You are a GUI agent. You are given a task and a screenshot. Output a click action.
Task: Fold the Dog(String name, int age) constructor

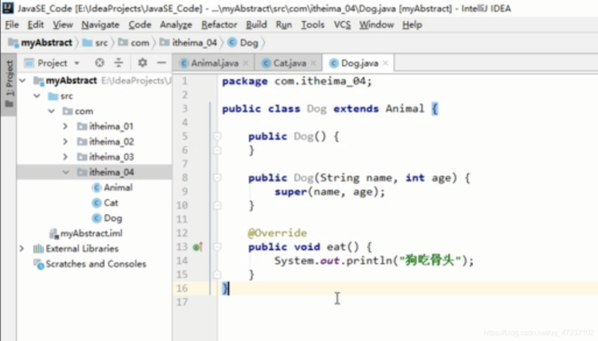pos(217,178)
